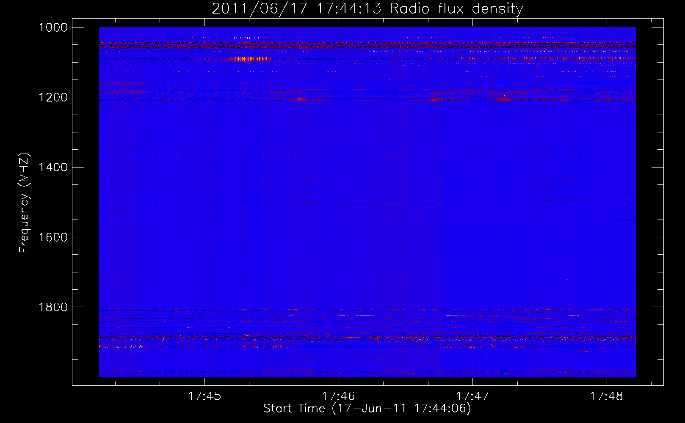Click the 1600 frequency tick label
Image resolution: width=685 pixels, height=423 pixels.
click(x=53, y=237)
